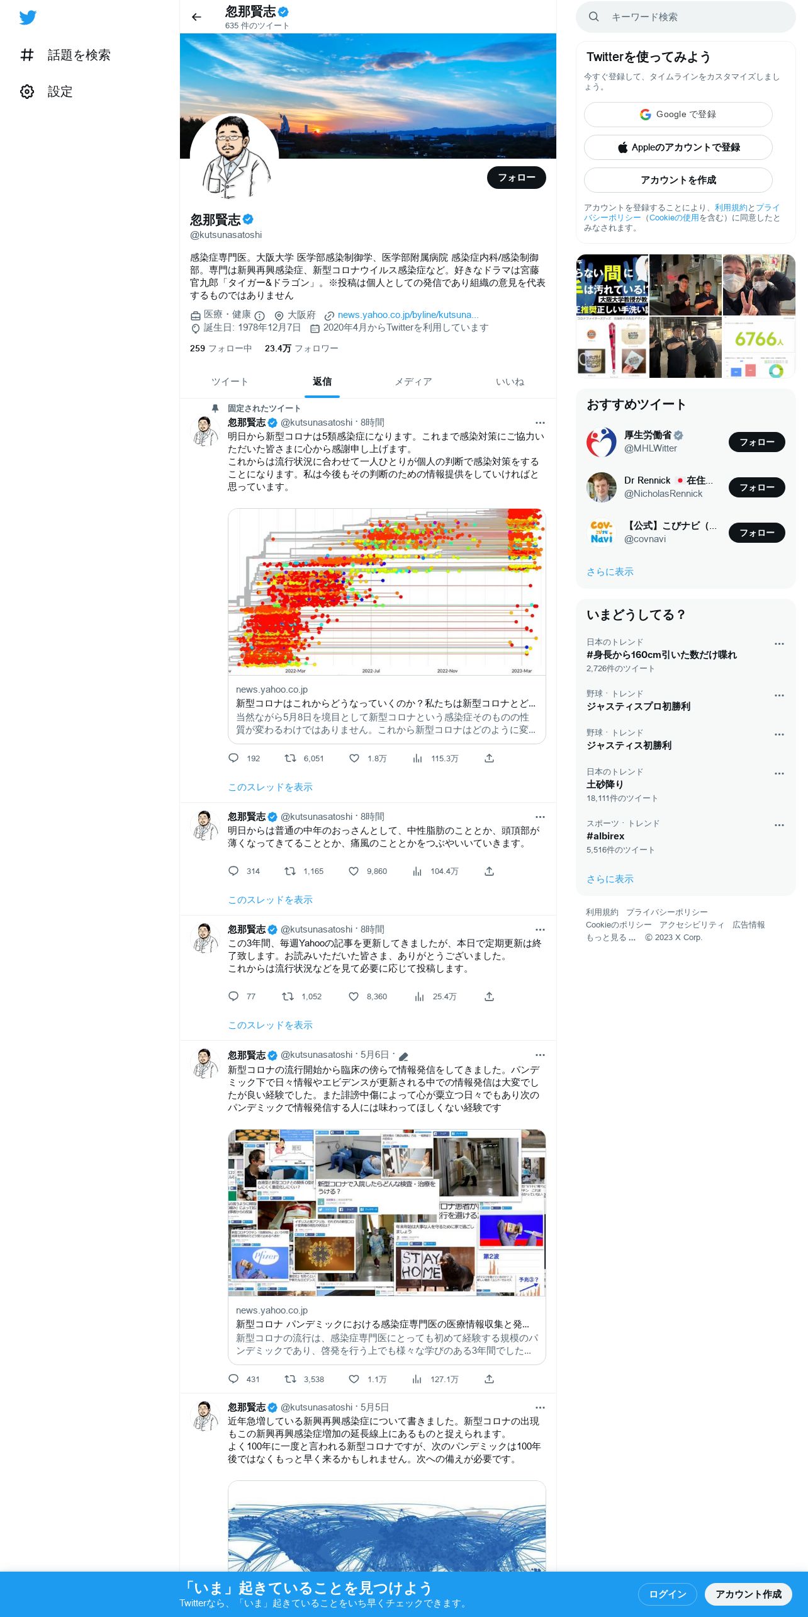Viewport: 808px width, 1617px height.
Task: Switch to the メディア tab
Action: pyautogui.click(x=413, y=382)
